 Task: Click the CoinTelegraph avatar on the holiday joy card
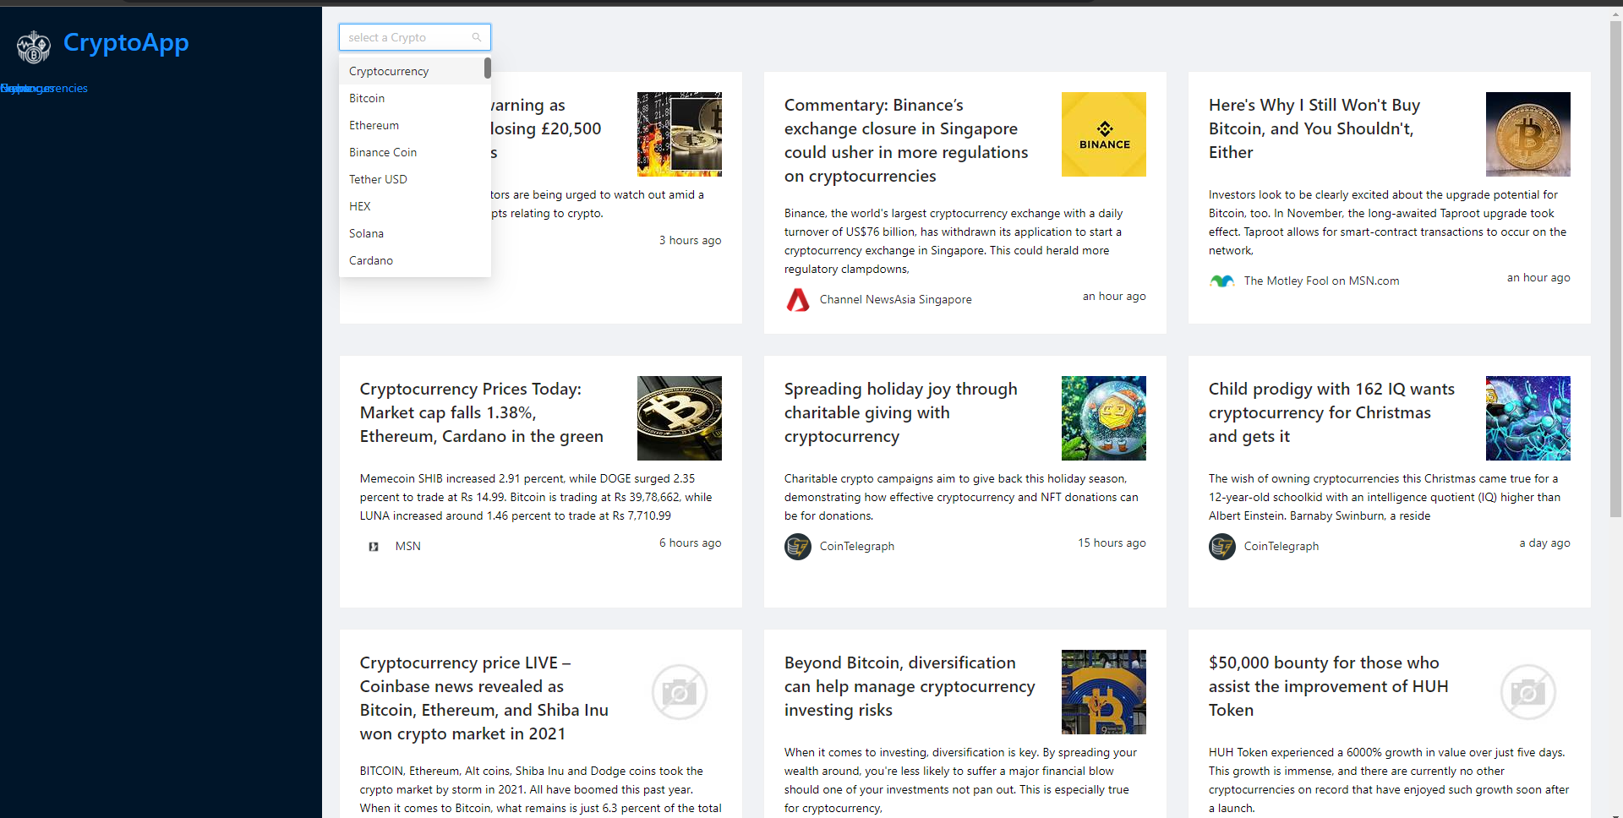click(x=798, y=547)
